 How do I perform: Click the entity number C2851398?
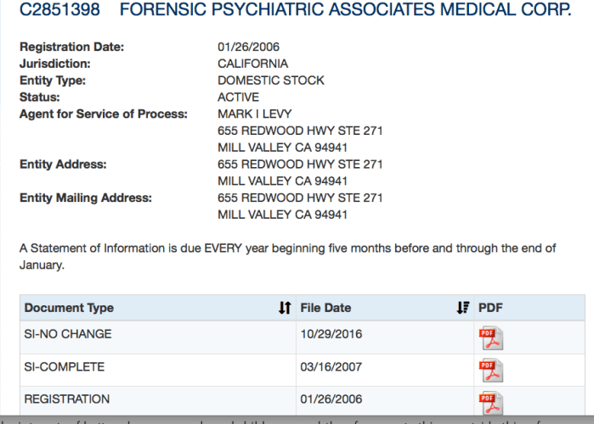pos(59,11)
